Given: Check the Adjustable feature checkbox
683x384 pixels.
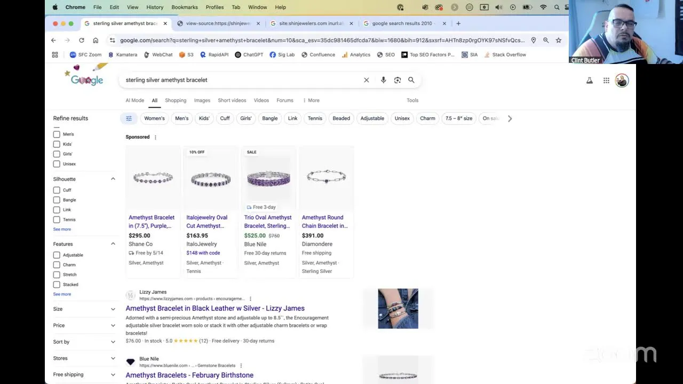Looking at the screenshot, I should pyautogui.click(x=57, y=255).
